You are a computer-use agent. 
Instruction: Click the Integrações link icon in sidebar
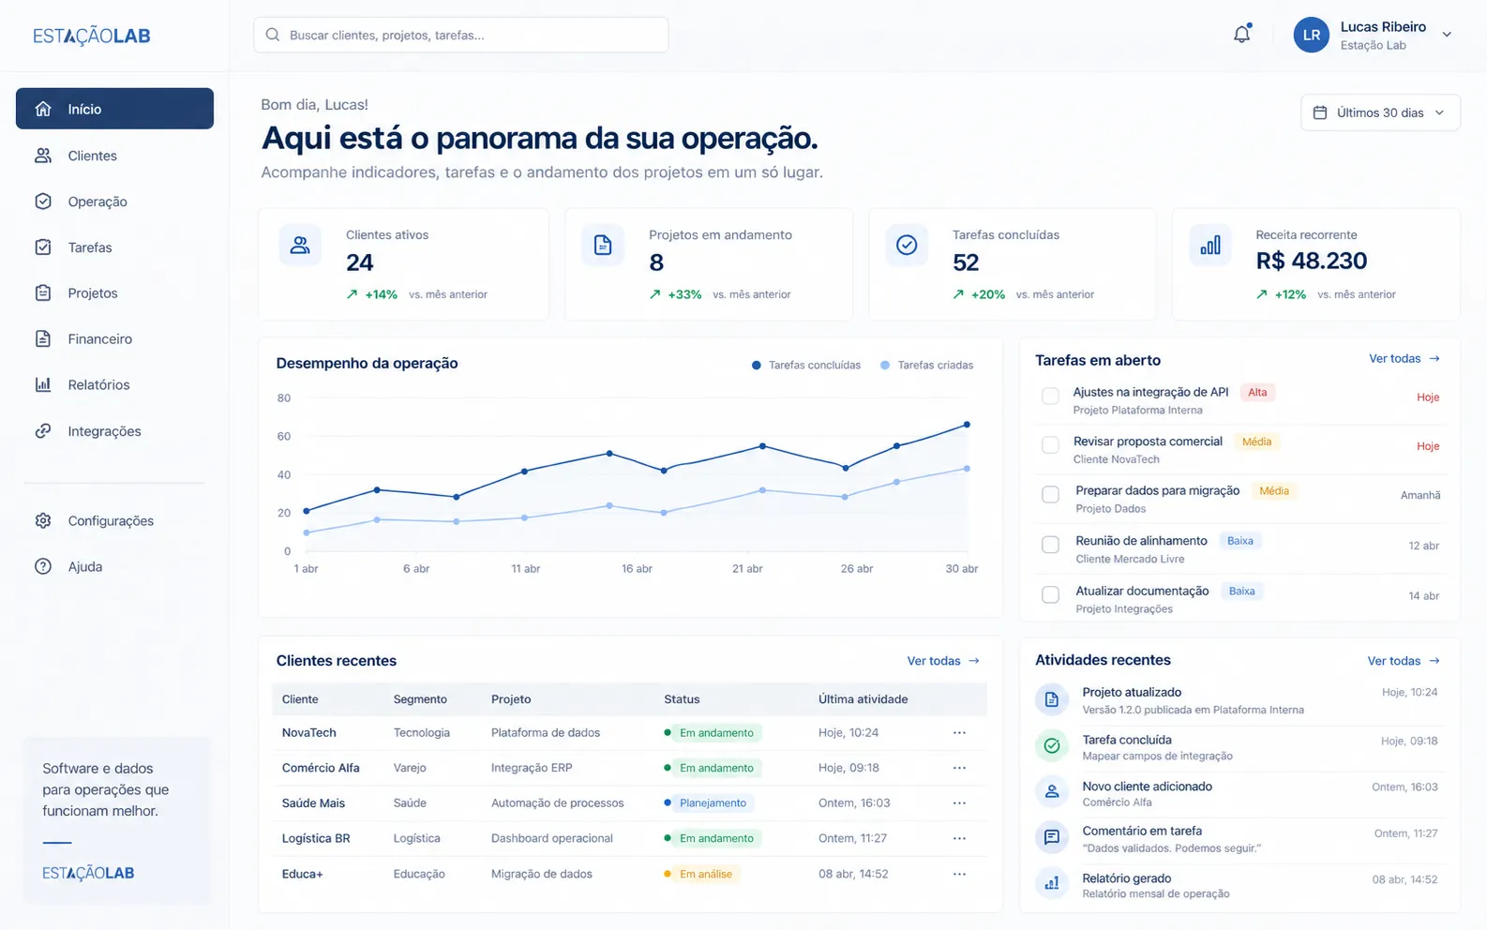[x=43, y=431]
